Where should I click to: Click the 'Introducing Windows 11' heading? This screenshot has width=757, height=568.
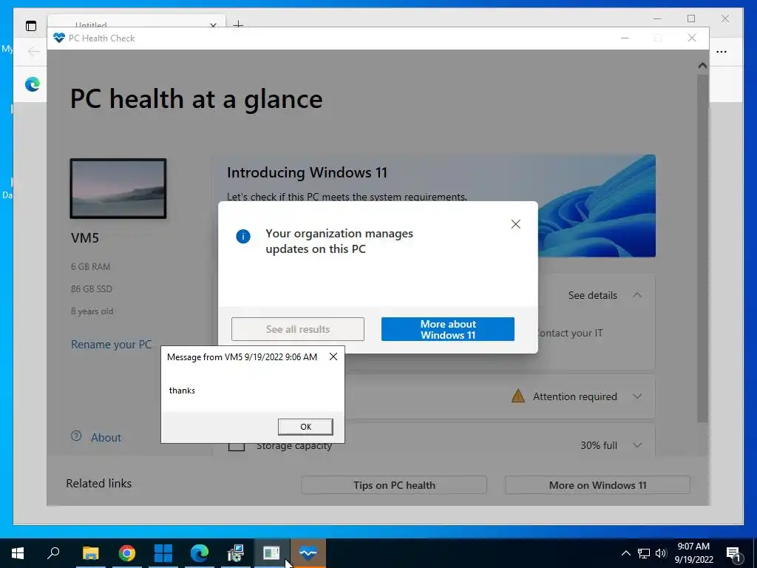coord(307,172)
